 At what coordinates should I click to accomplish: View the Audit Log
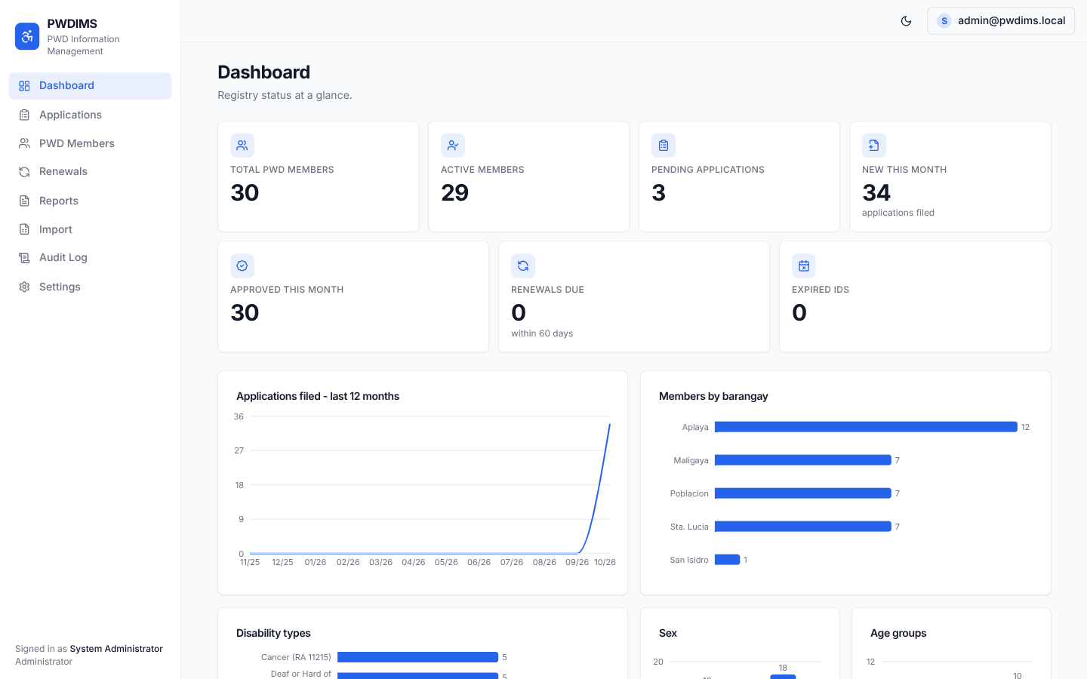click(x=90, y=258)
